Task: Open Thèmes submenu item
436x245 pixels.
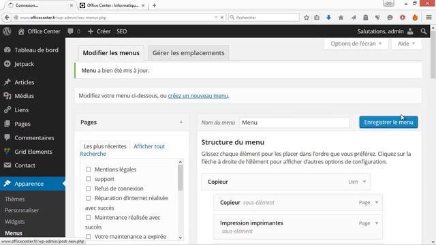Action: (x=15, y=199)
